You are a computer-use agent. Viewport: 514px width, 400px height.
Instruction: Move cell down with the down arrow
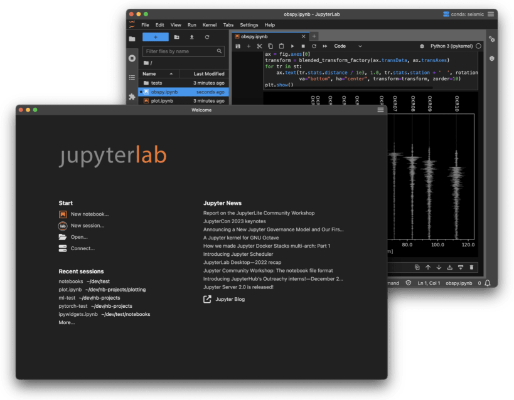(x=439, y=267)
